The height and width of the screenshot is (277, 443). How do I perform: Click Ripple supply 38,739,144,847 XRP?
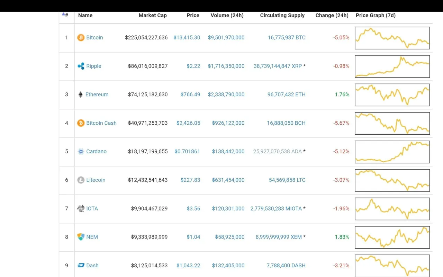(x=278, y=66)
